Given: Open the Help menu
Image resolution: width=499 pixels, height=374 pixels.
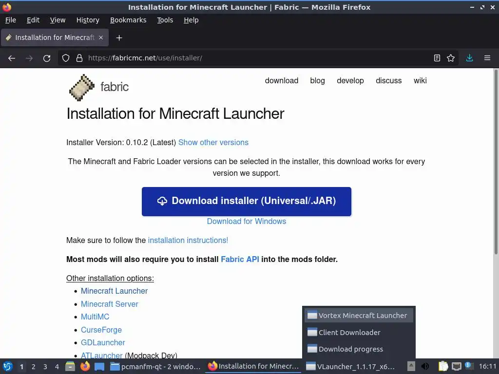Looking at the screenshot, I should (191, 20).
